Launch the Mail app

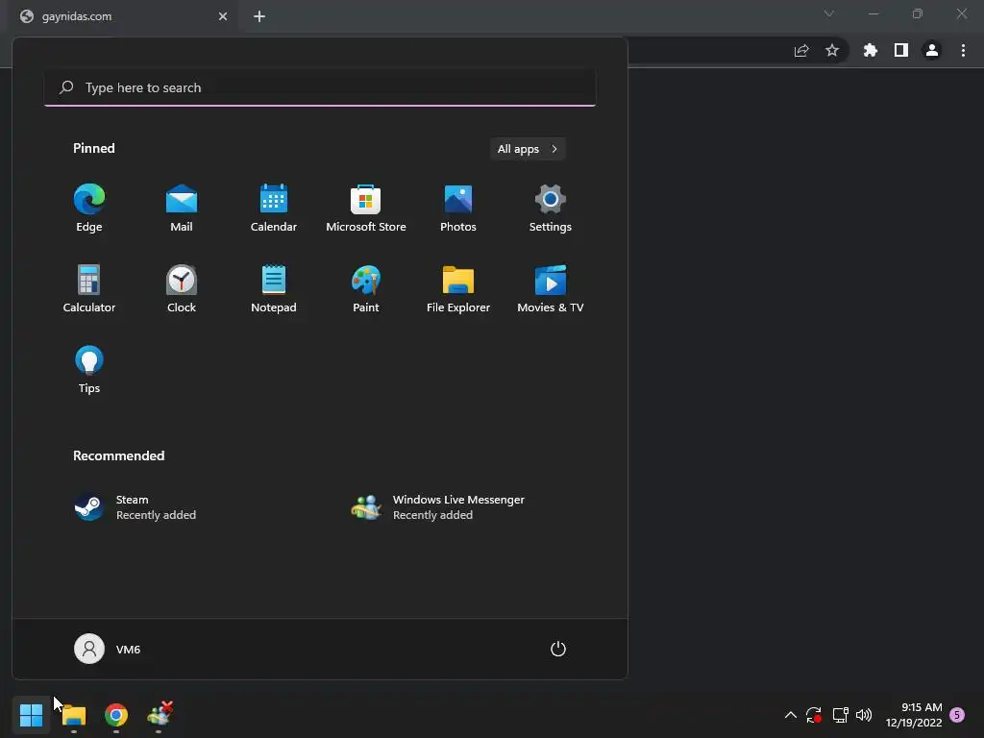182,209
